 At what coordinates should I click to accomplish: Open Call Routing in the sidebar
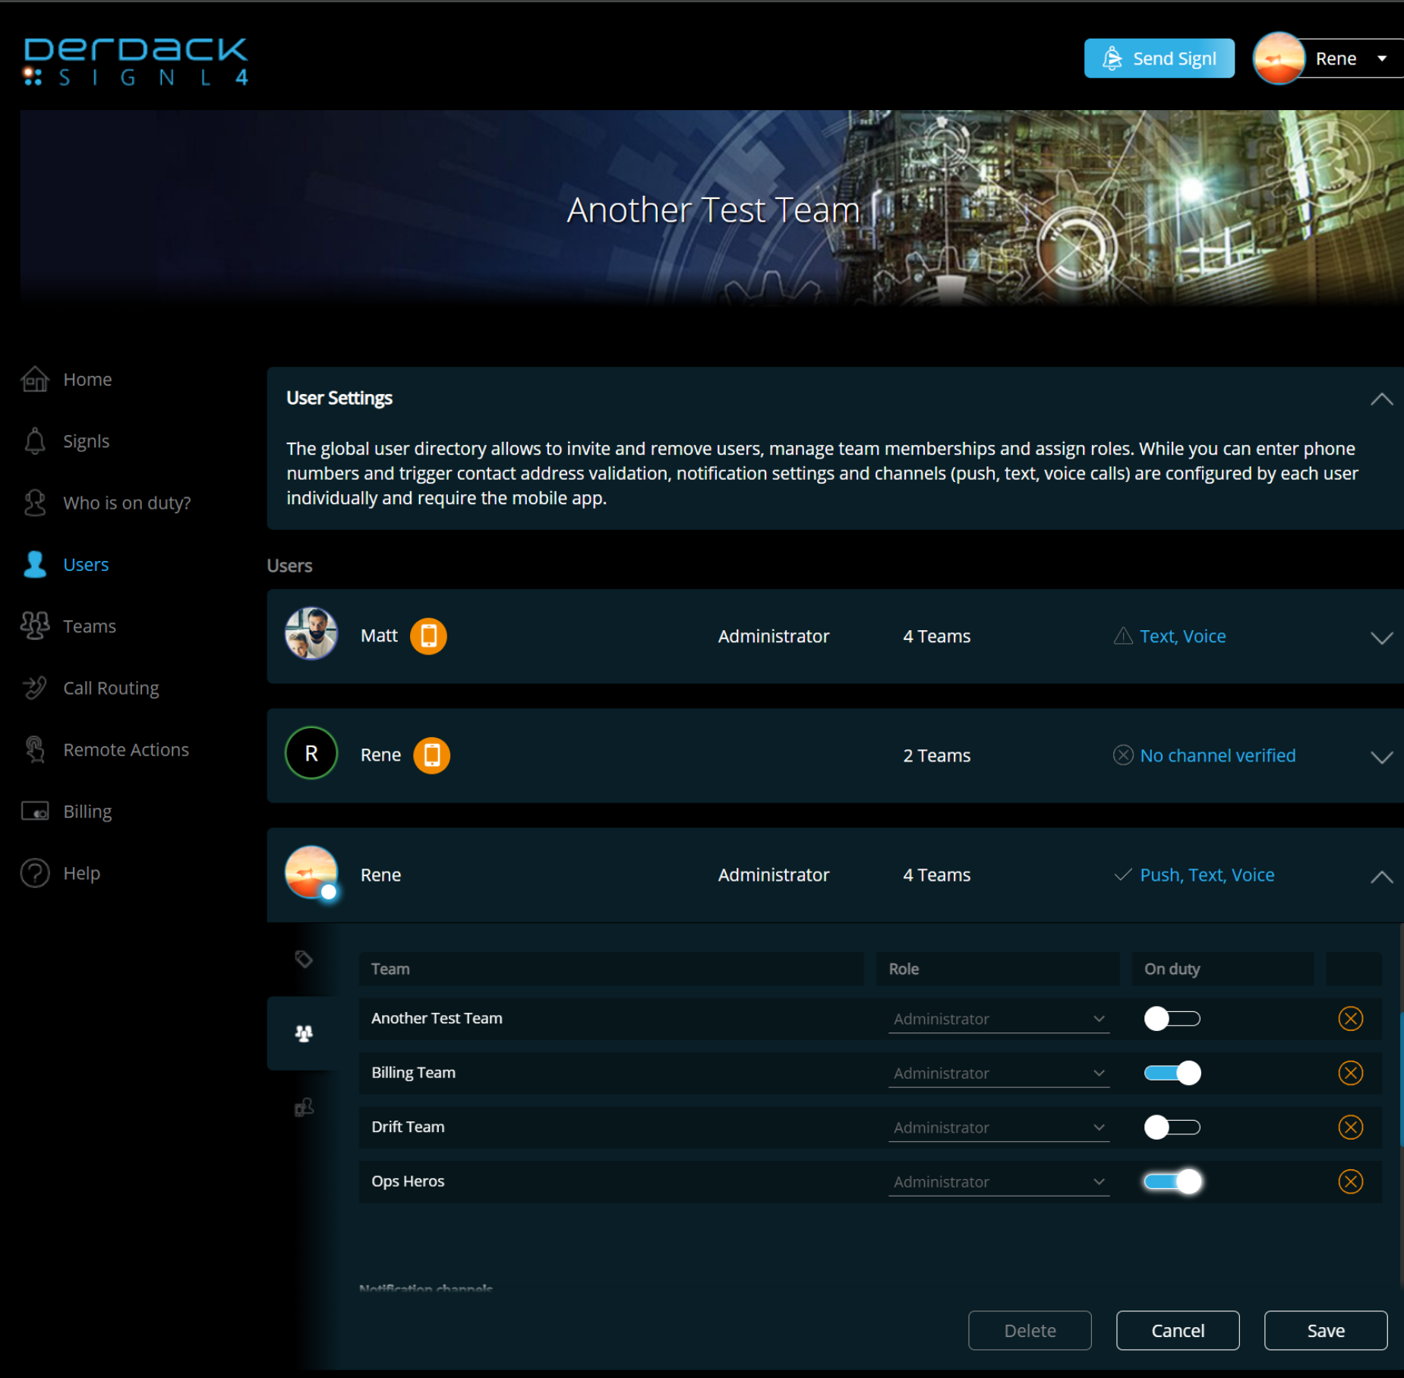(x=111, y=688)
